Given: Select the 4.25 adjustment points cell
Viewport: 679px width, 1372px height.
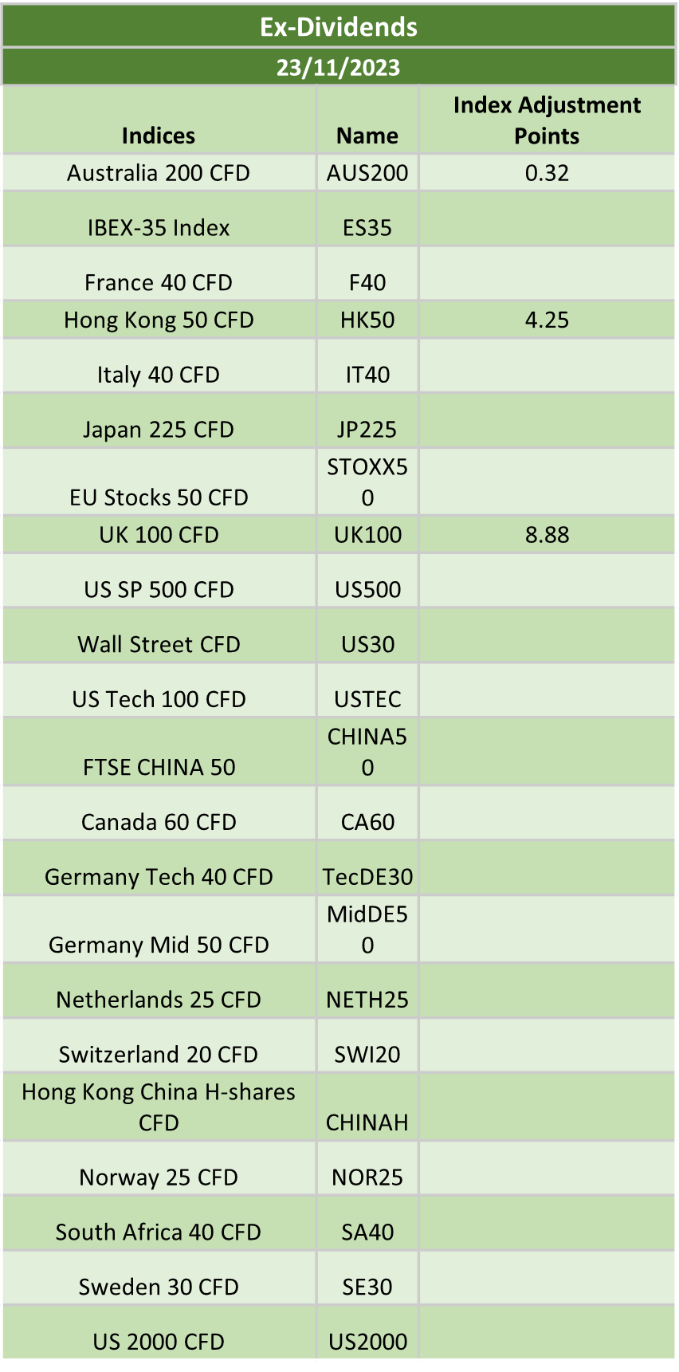Looking at the screenshot, I should [547, 320].
